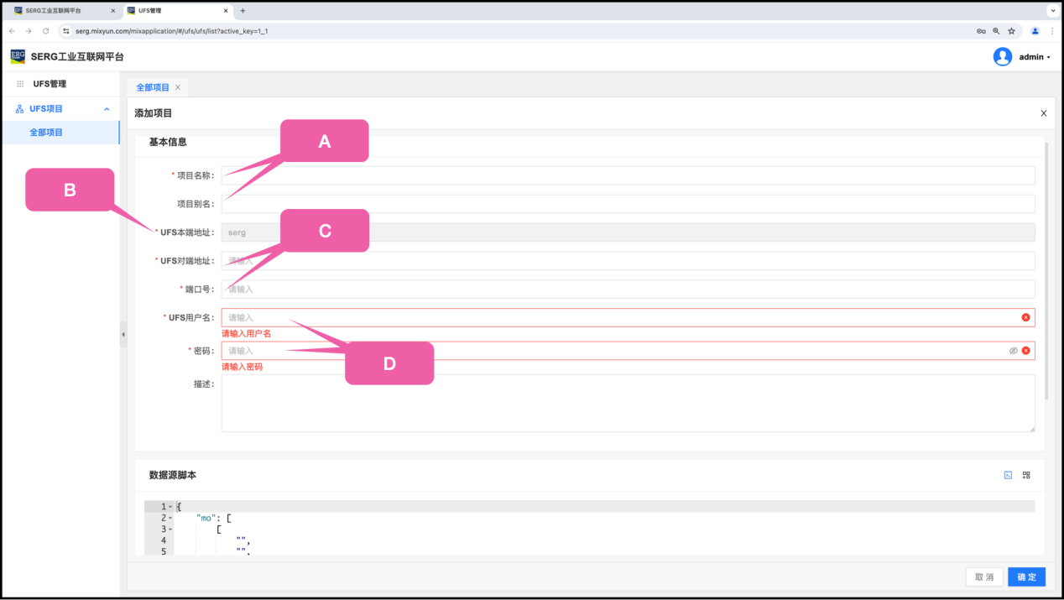Viewport: 1064px width, 600px height.
Task: Click the visual block editor icon
Action: (x=1026, y=475)
